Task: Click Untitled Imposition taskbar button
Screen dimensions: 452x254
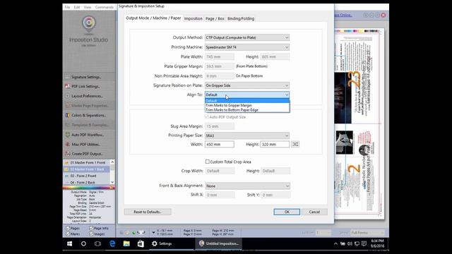Action: (x=219, y=243)
